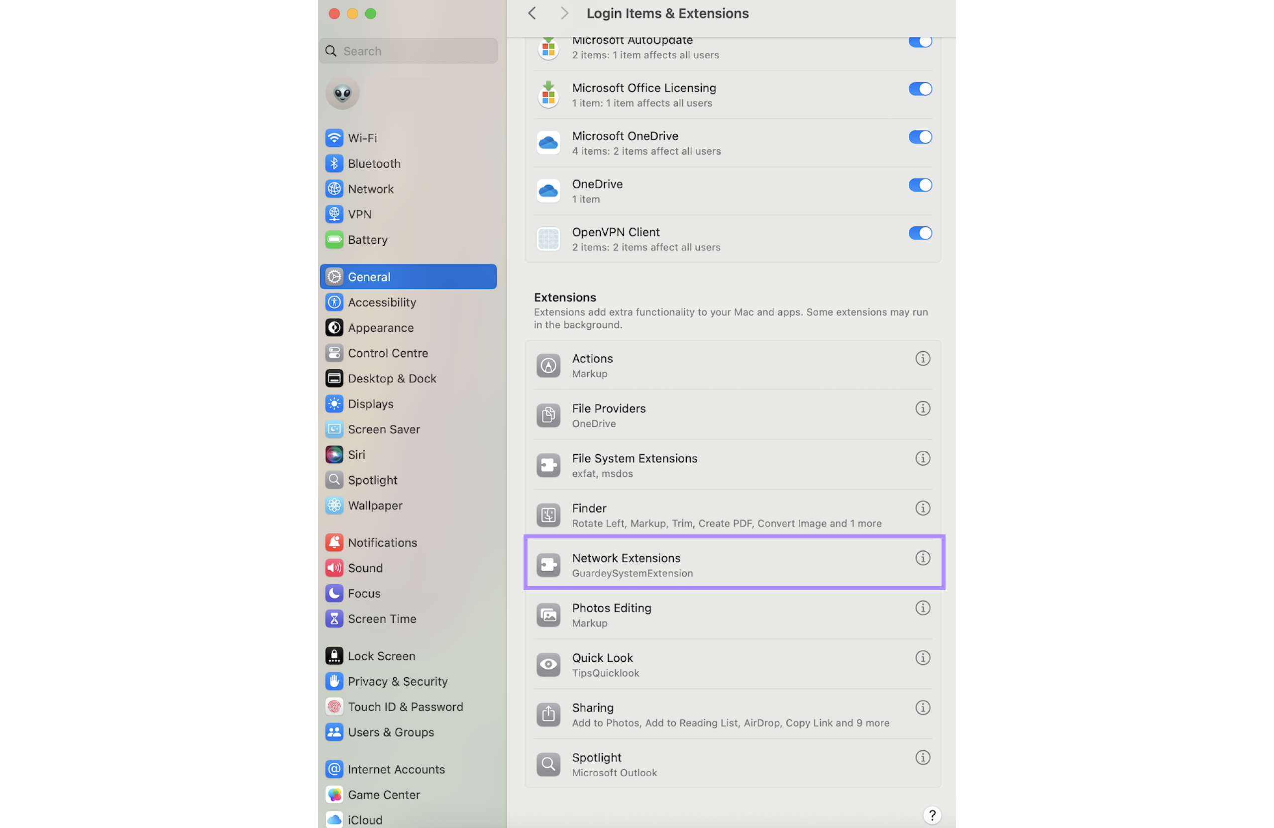
Task: Go back to previous settings page
Action: (x=531, y=13)
